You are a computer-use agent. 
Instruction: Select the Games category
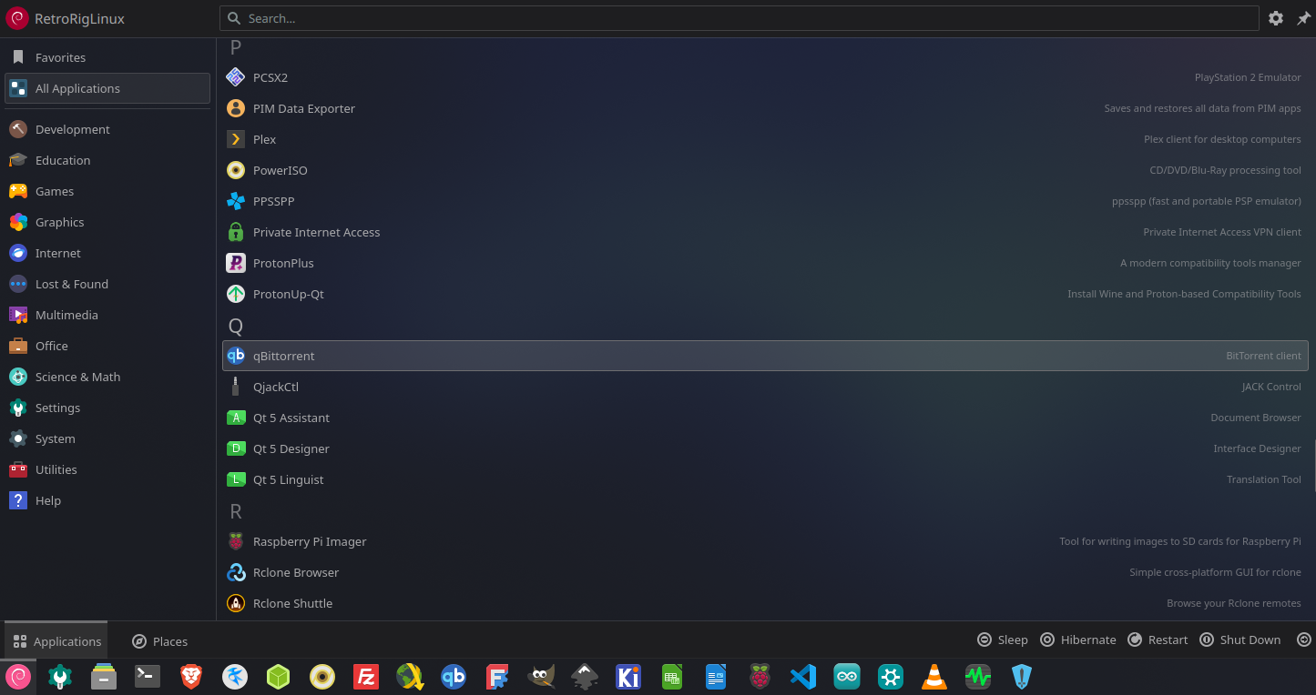tap(55, 191)
